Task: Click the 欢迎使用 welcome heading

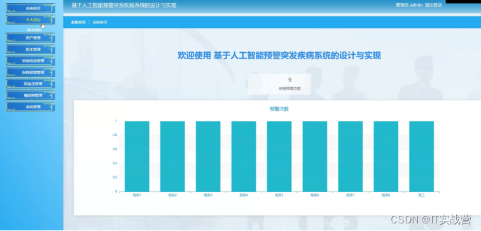Action: point(279,55)
